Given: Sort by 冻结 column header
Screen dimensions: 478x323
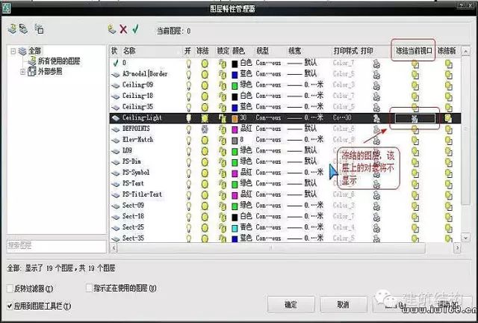Looking at the screenshot, I should (x=202, y=51).
